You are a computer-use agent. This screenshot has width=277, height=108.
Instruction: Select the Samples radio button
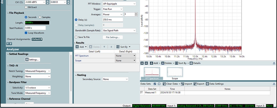(40, 17)
